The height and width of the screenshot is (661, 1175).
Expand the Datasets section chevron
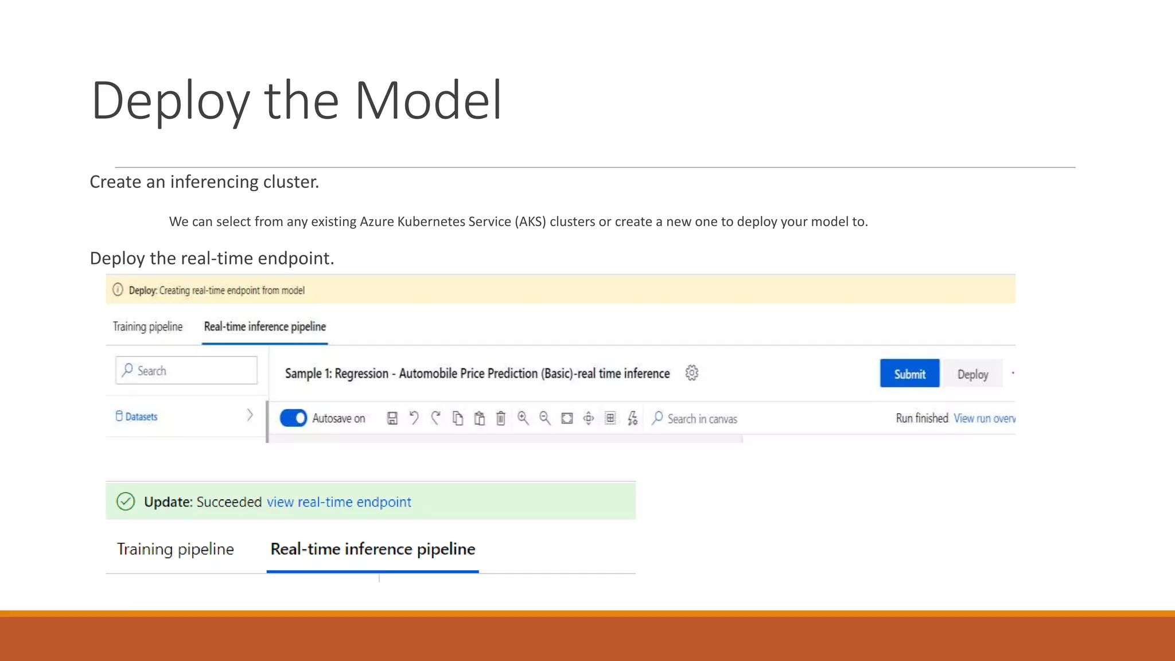tap(250, 415)
